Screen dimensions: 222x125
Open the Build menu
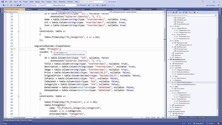[x=32, y=2]
